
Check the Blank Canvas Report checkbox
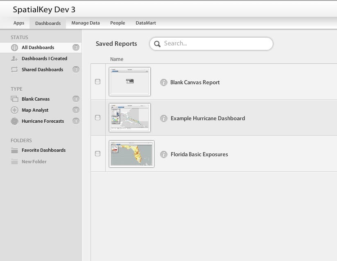[x=97, y=81]
